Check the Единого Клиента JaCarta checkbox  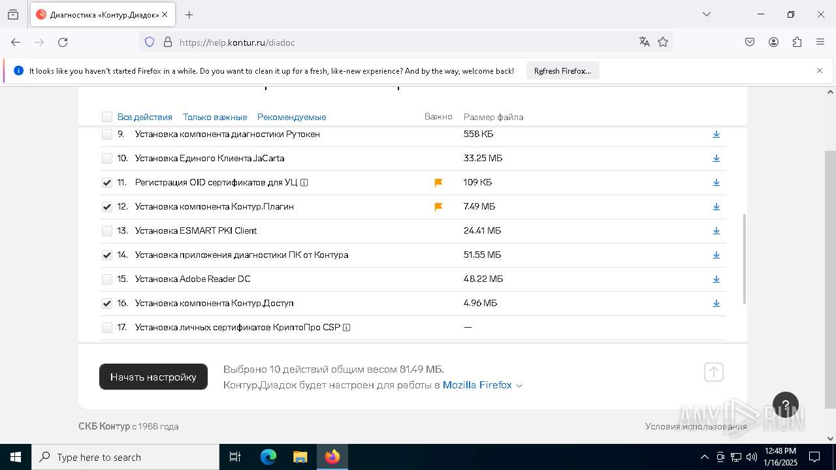point(107,159)
